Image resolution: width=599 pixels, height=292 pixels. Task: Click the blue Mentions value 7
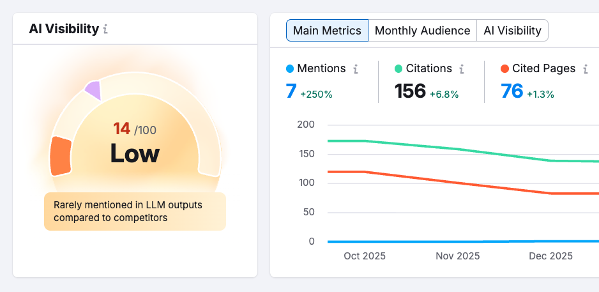[291, 91]
